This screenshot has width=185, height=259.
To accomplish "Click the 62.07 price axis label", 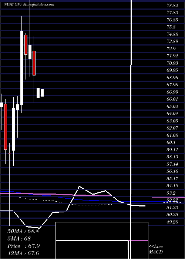I will [x=172, y=128].
